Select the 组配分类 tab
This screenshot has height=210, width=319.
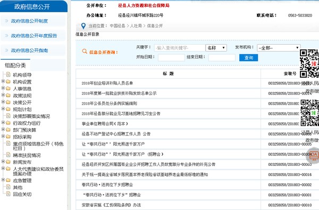[15, 65]
